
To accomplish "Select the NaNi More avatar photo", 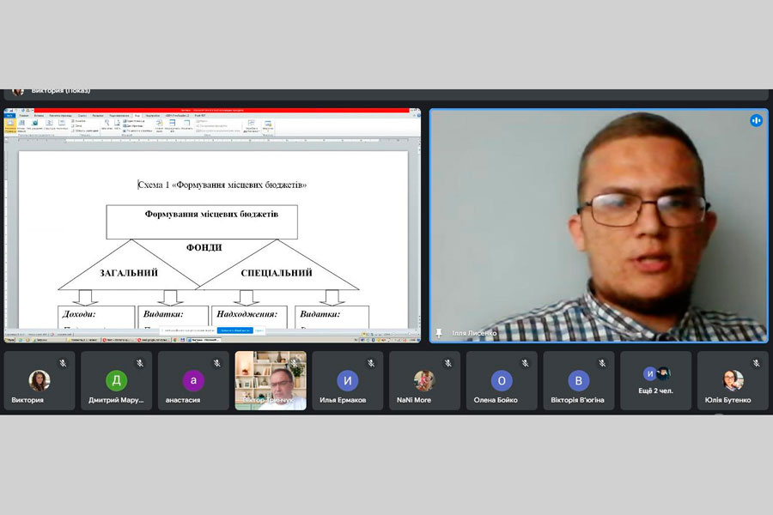I will (424, 380).
